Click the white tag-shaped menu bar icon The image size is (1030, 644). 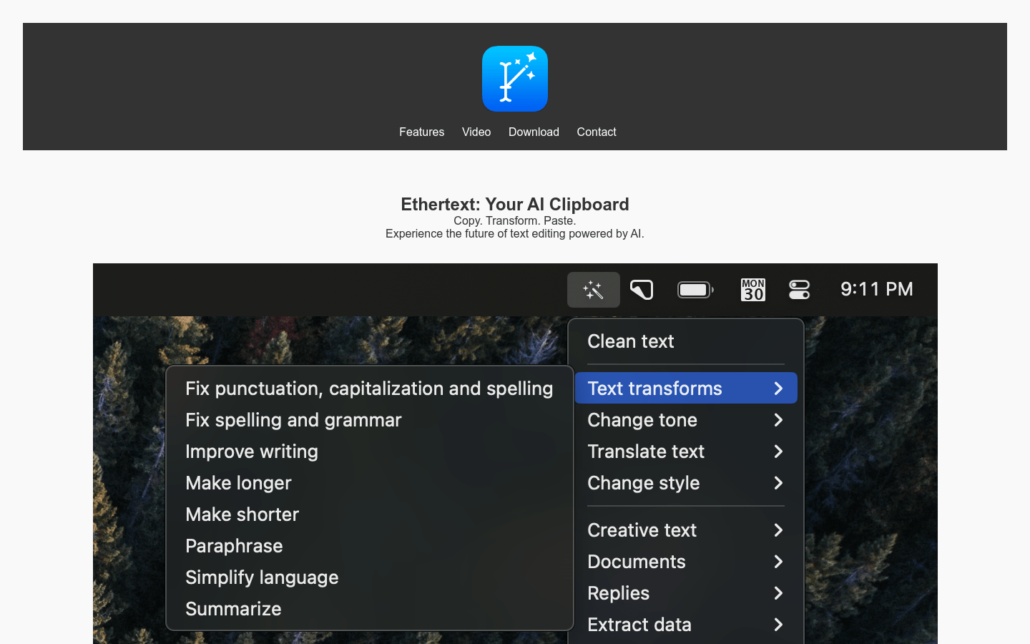click(x=642, y=290)
